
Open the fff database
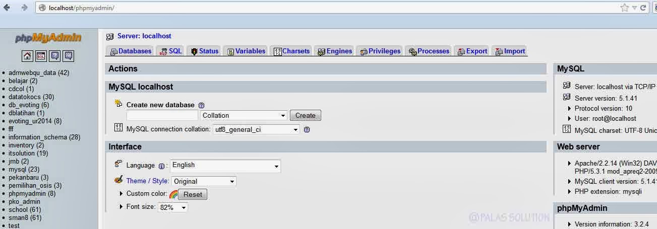click(11, 129)
